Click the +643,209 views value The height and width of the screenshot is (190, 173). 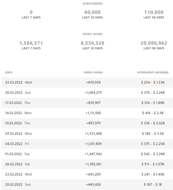click(x=93, y=174)
